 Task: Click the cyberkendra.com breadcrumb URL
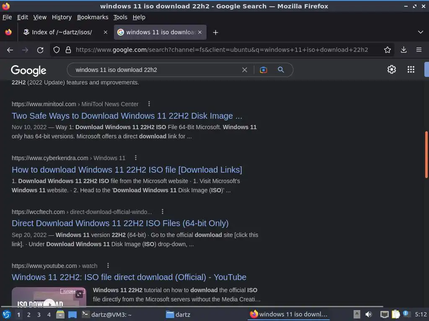click(x=68, y=158)
